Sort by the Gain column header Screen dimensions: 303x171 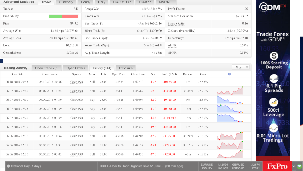[x=203, y=74]
